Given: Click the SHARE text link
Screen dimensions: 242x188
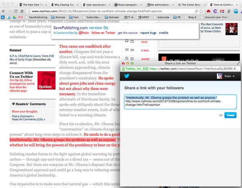Looking at the screenshot, I should coord(145,59).
